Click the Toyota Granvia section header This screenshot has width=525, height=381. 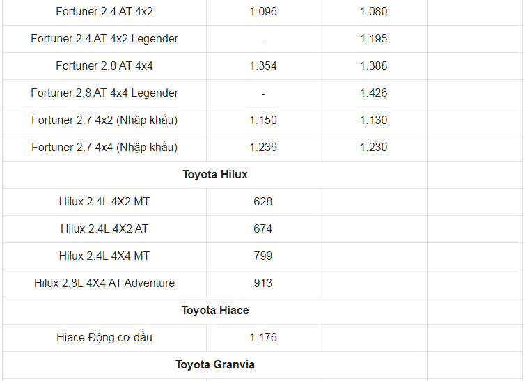(x=214, y=364)
